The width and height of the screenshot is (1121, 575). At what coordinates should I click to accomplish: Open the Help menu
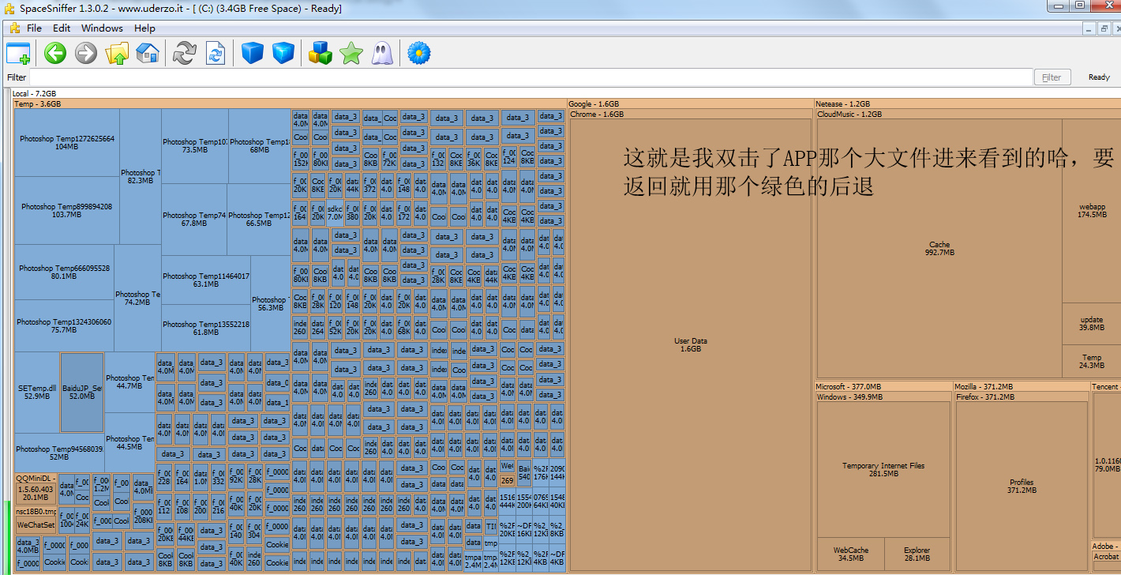pos(144,28)
